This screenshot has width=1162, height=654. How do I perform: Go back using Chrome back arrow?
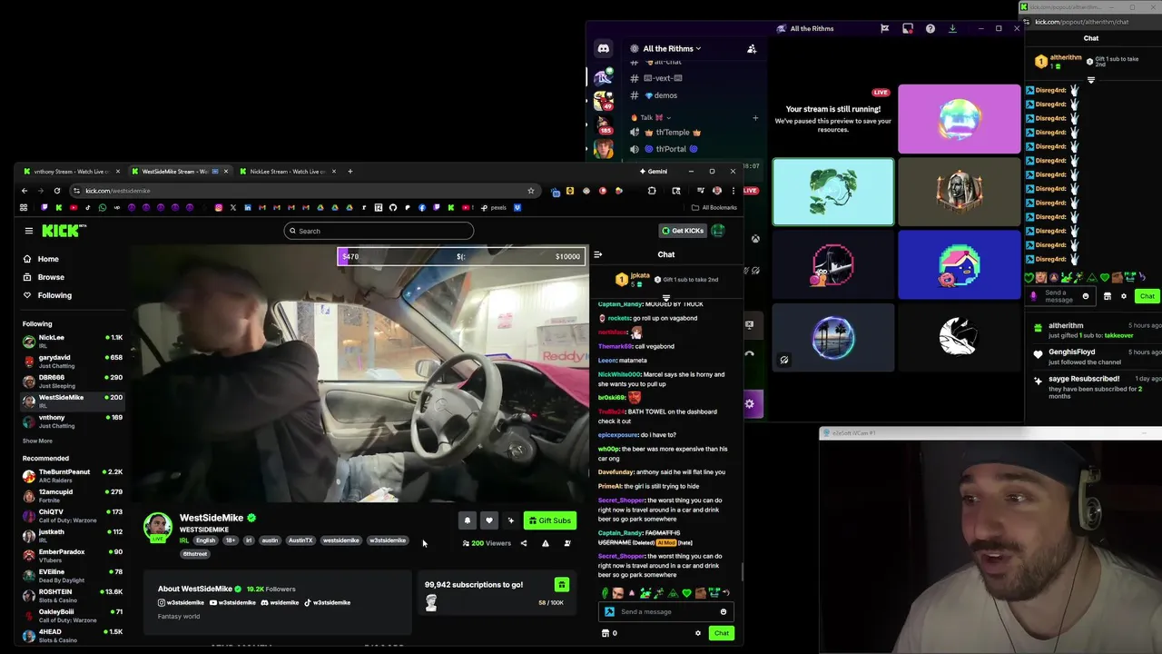point(25,191)
